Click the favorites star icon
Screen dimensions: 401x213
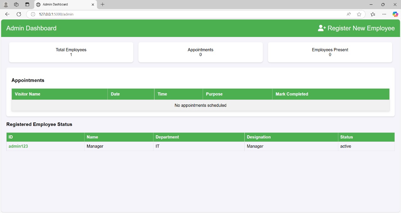coord(359,14)
